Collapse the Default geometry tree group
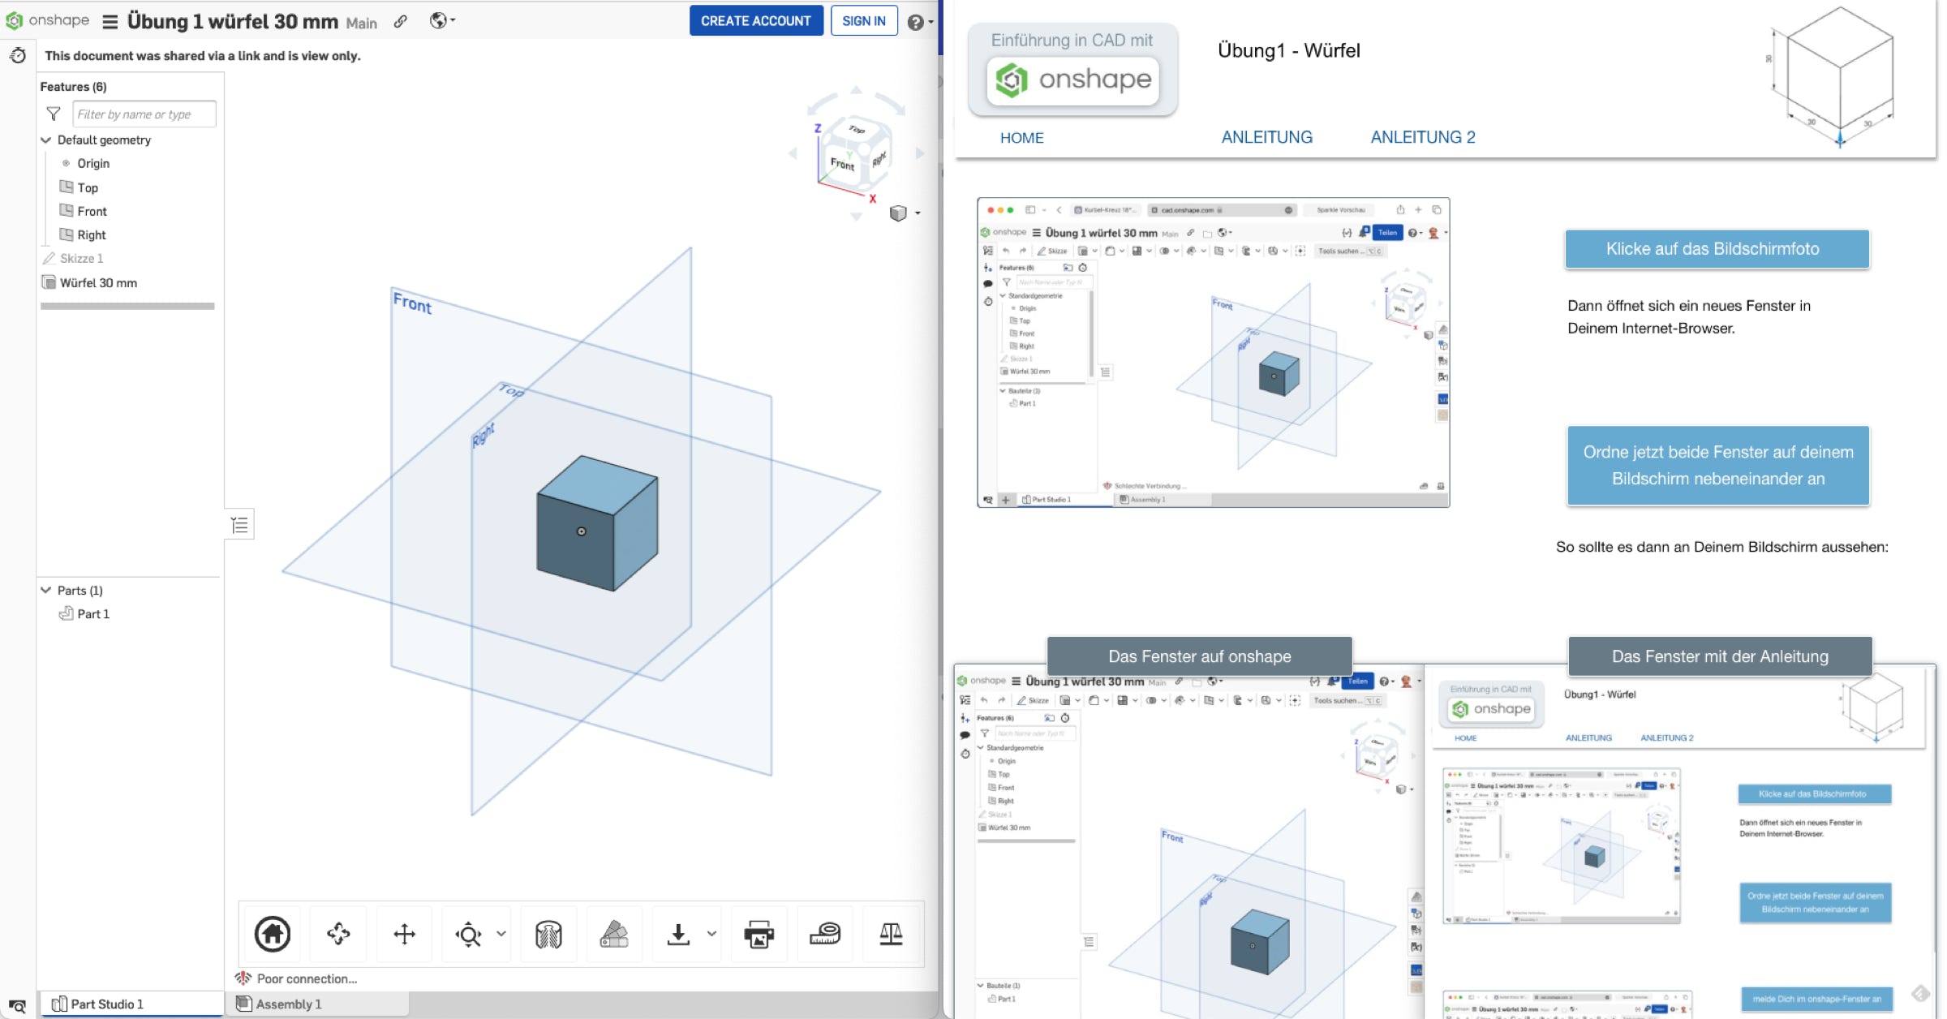The width and height of the screenshot is (1947, 1019). (46, 140)
